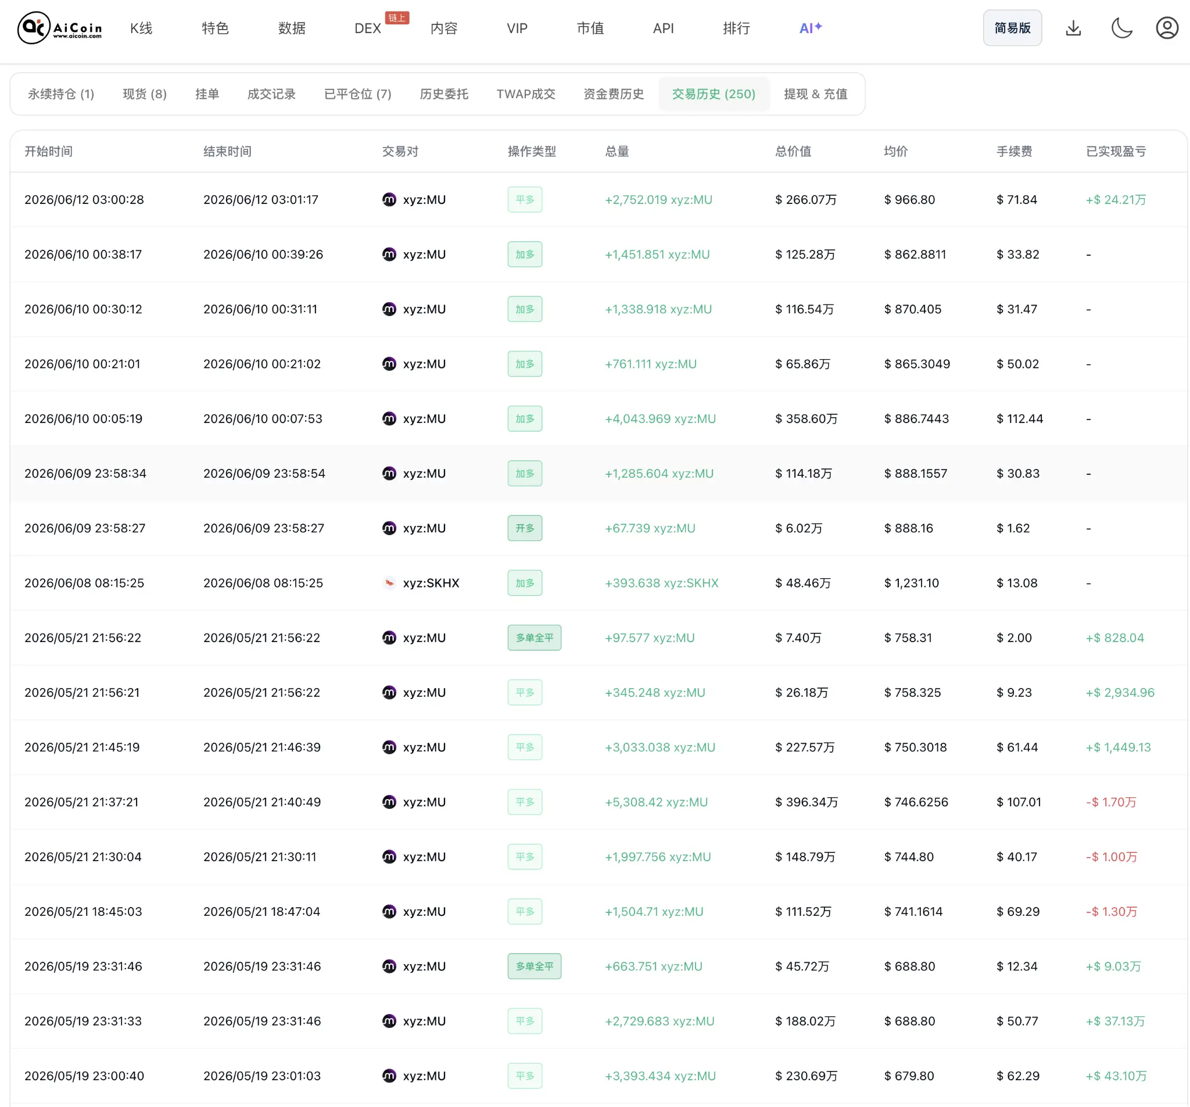Open the user account profile icon
This screenshot has height=1107, width=1190.
[x=1167, y=28]
